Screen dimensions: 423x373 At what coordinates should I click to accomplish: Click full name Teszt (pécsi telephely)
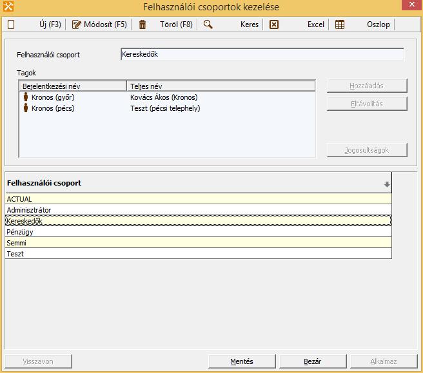165,108
